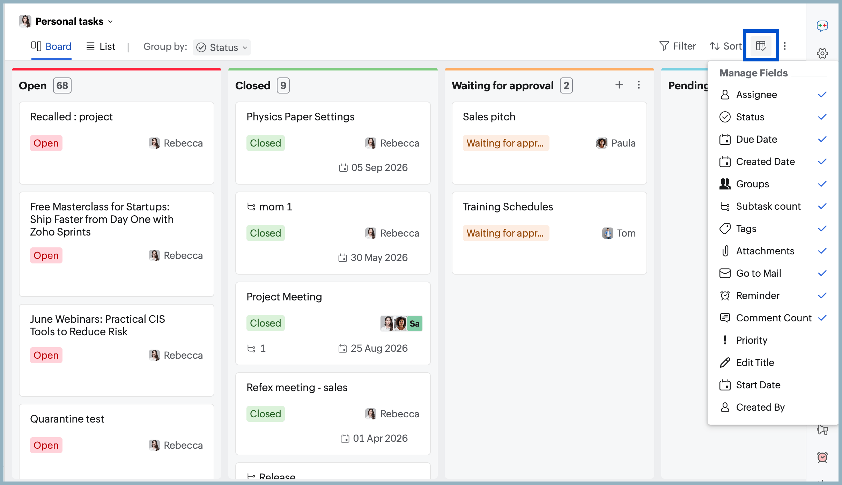Switch to the List view tab
This screenshot has width=842, height=485.
click(x=101, y=46)
